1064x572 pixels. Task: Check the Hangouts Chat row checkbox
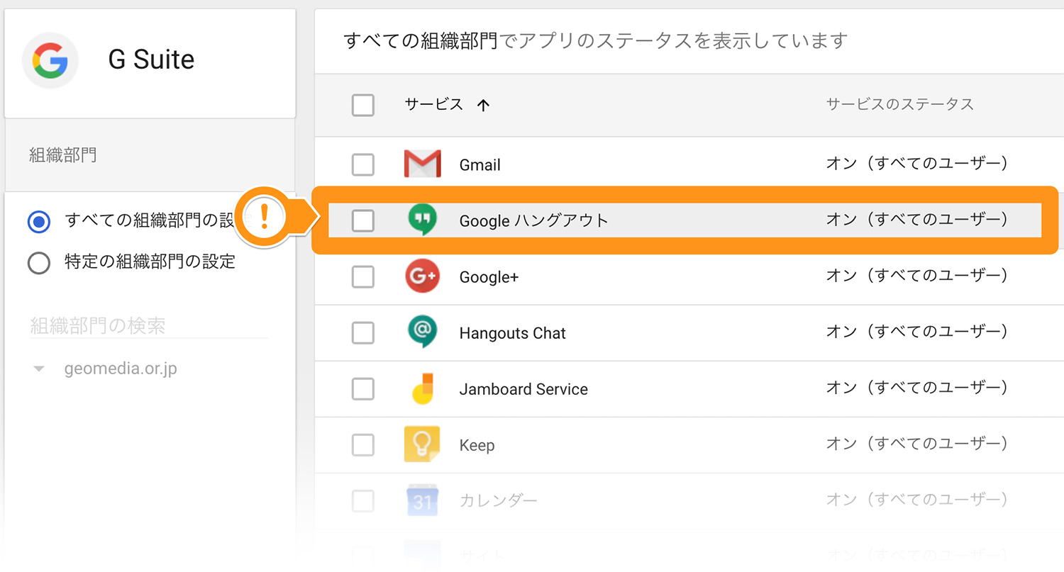[363, 332]
